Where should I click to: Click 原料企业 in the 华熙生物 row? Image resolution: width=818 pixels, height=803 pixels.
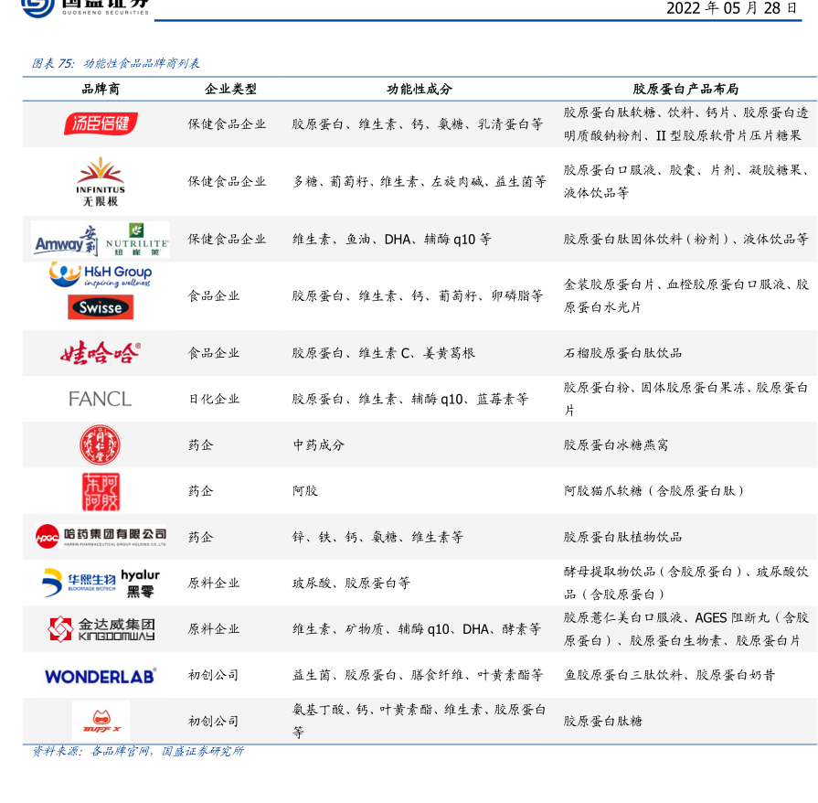coord(214,584)
